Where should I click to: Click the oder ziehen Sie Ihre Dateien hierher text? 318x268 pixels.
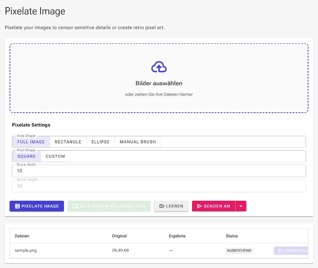(x=159, y=94)
